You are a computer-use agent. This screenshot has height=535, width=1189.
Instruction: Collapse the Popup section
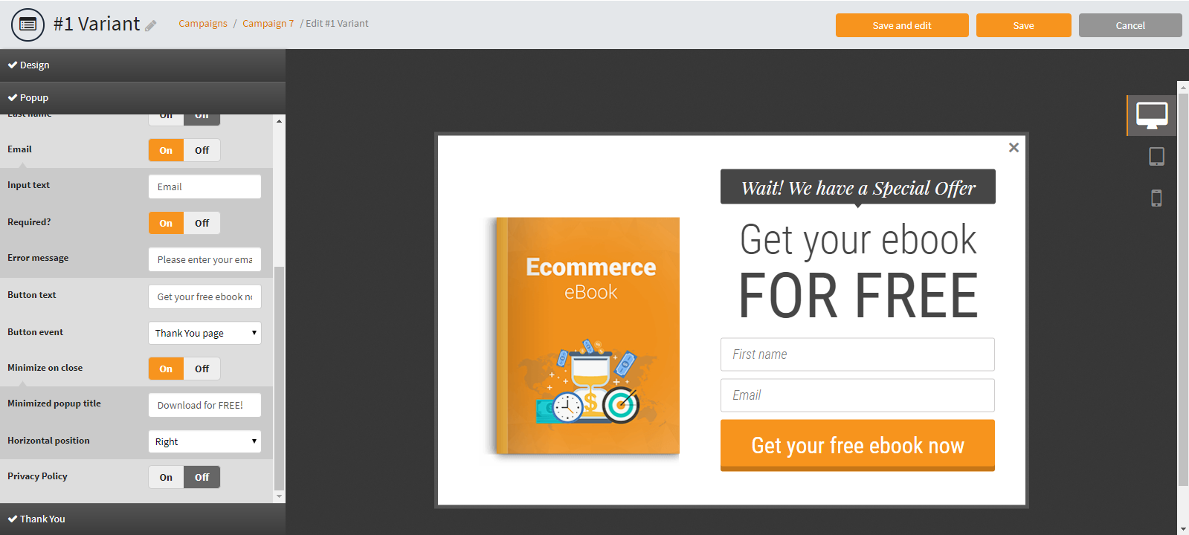pyautogui.click(x=143, y=98)
